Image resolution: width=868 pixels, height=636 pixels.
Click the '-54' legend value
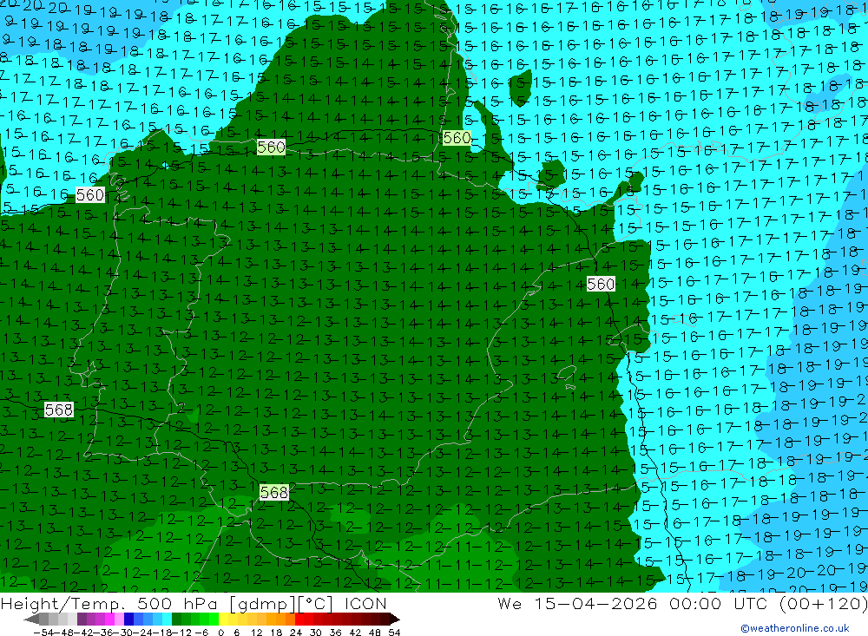click(43, 633)
